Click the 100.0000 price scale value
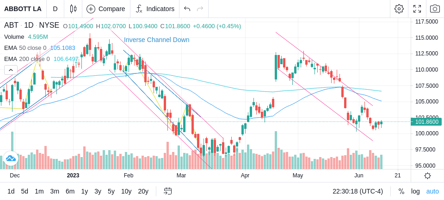Screen dimensions: 444x200 tap(426, 133)
